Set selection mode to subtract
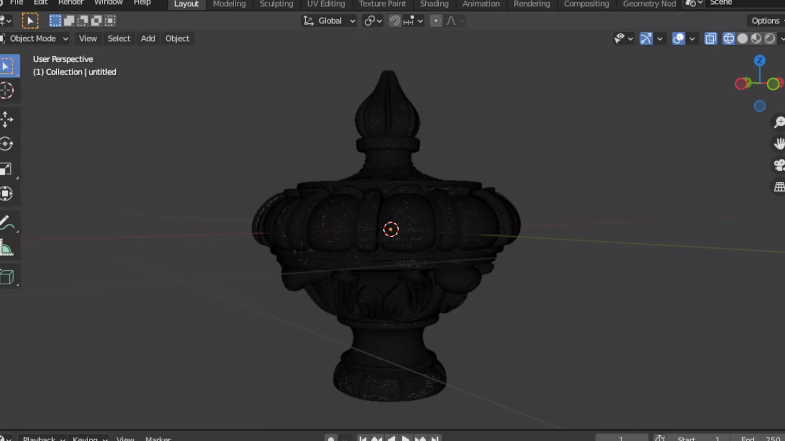This screenshot has width=785, height=441. (x=83, y=21)
